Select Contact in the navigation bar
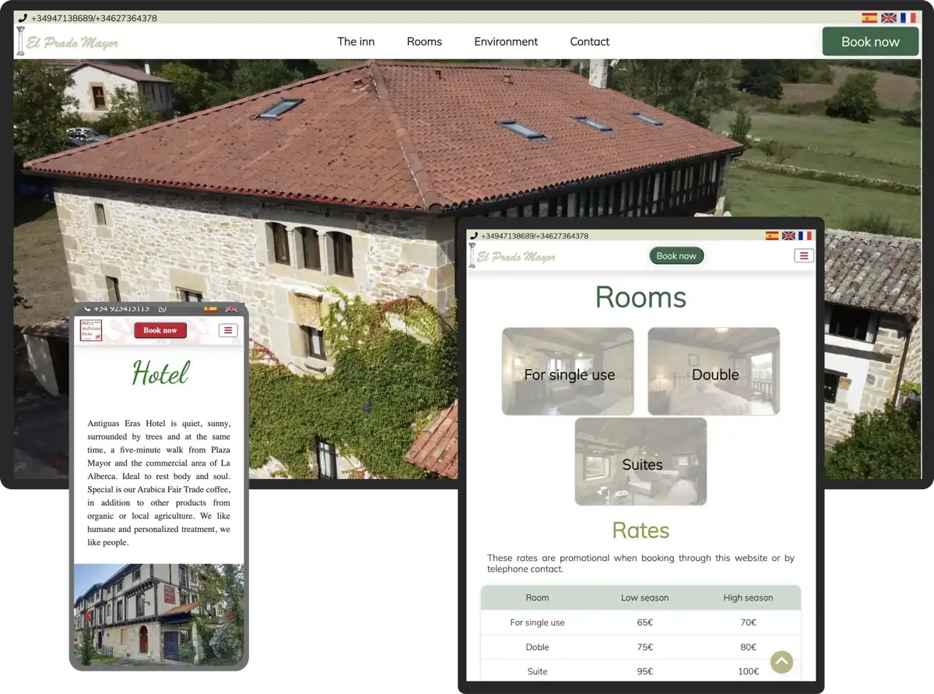 point(589,42)
